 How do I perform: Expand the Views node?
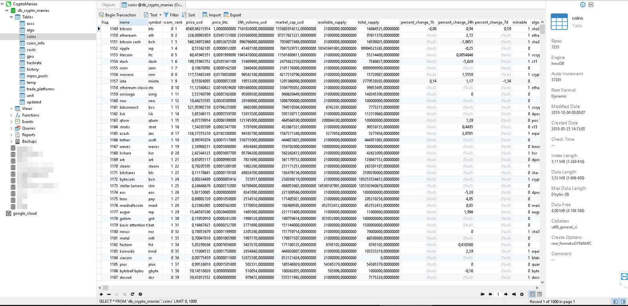(x=11, y=109)
